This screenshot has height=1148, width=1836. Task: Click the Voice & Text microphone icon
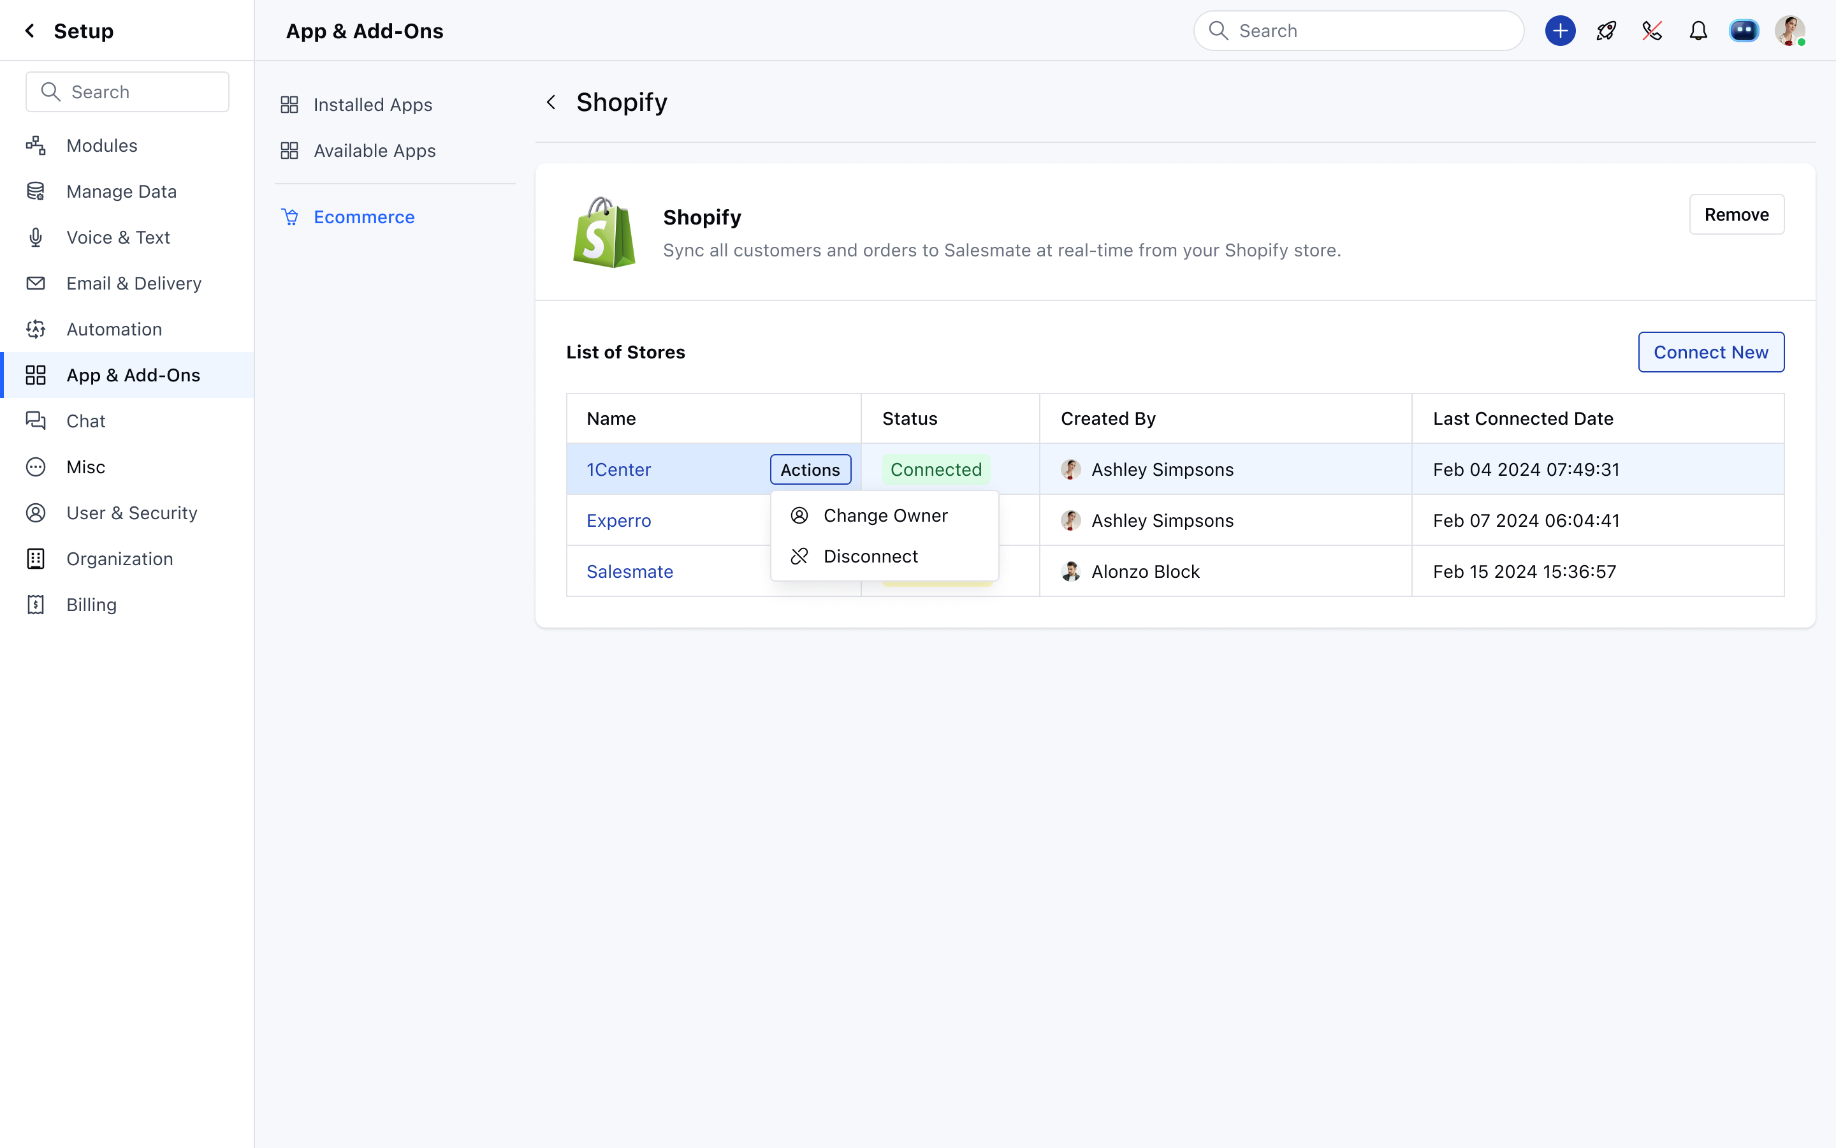point(36,237)
